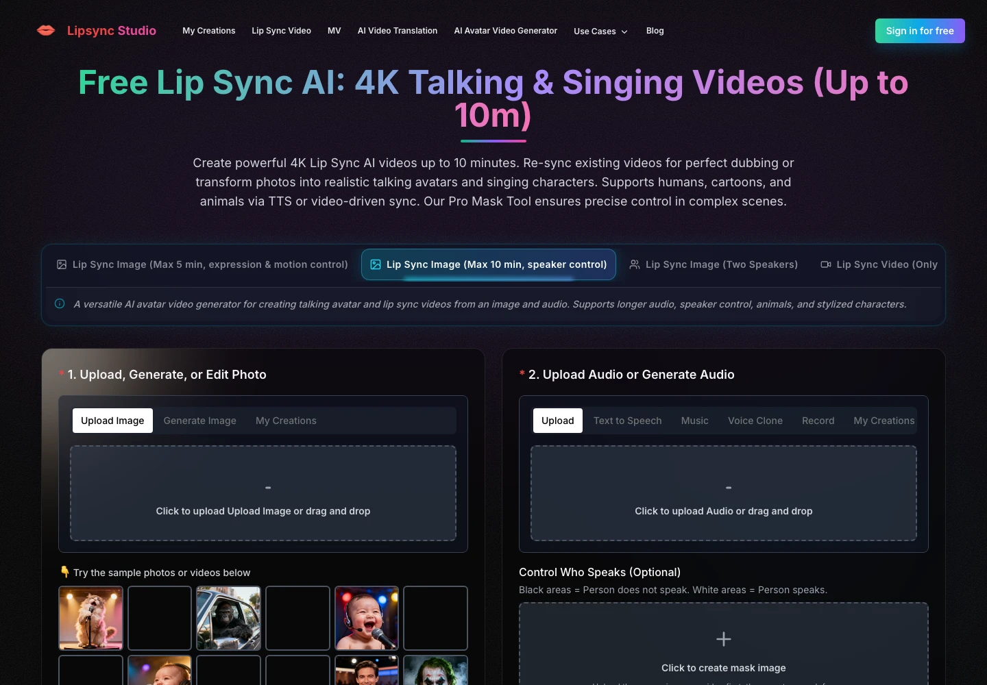Click image icon on Max 5 min tab
Viewport: 987px width, 685px height.
click(x=62, y=264)
